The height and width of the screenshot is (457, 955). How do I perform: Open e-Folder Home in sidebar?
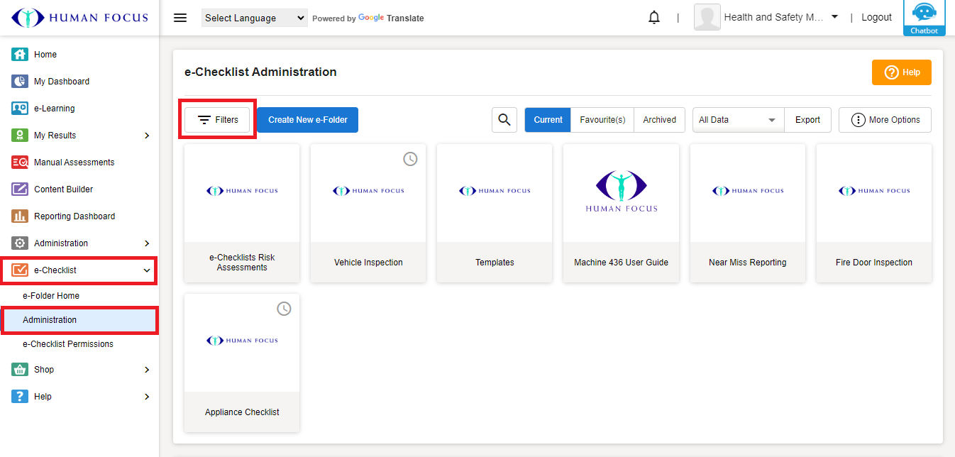tap(51, 296)
